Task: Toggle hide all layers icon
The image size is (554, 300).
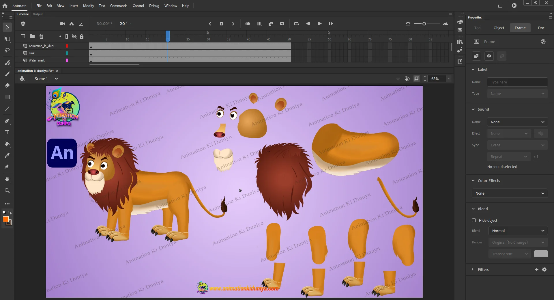Action: click(74, 36)
